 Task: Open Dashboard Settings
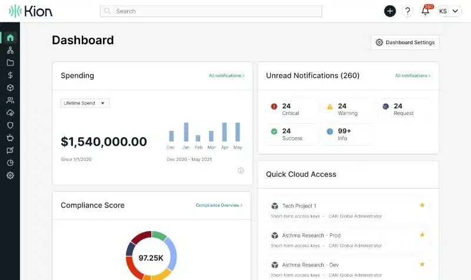point(405,42)
